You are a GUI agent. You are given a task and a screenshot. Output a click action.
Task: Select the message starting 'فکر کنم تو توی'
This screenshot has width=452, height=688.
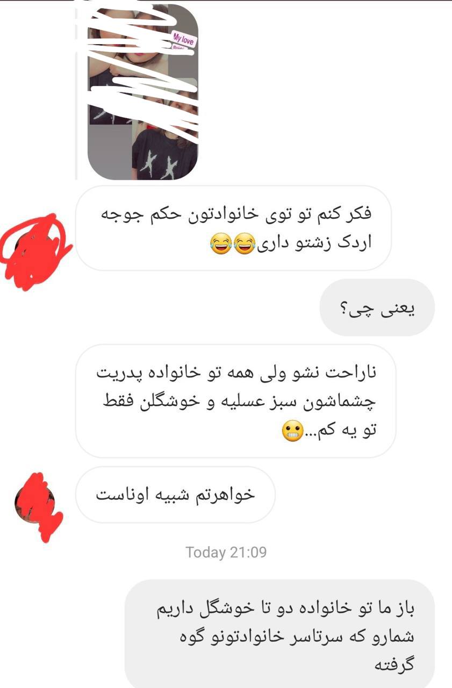click(233, 228)
